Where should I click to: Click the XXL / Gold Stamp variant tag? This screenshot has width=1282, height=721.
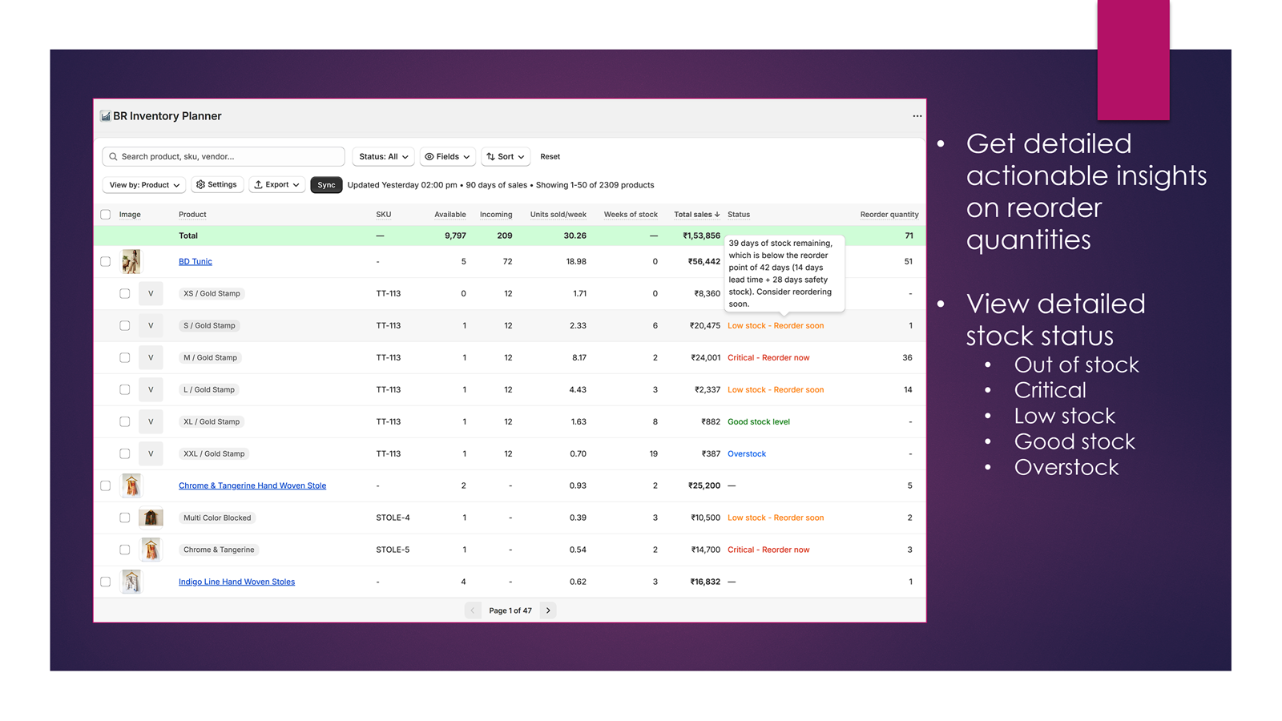[x=214, y=453]
